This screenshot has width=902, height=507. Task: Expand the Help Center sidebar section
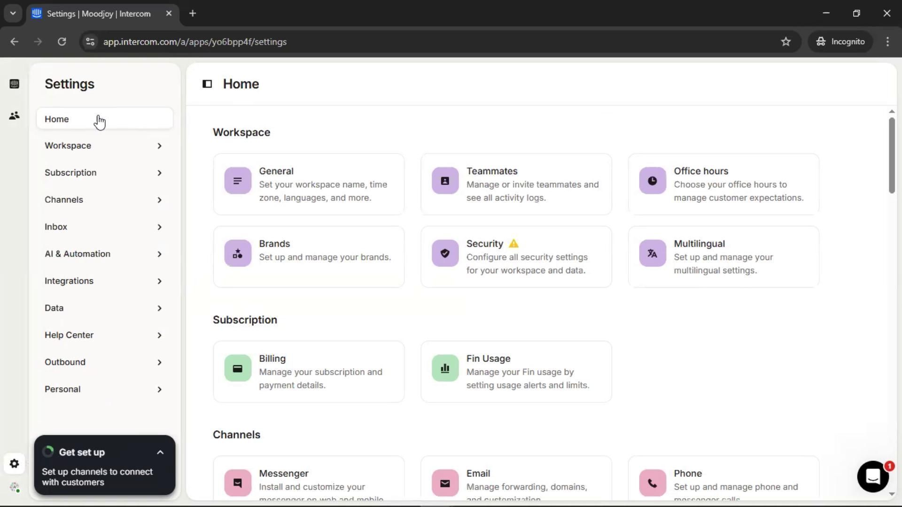[103, 335]
